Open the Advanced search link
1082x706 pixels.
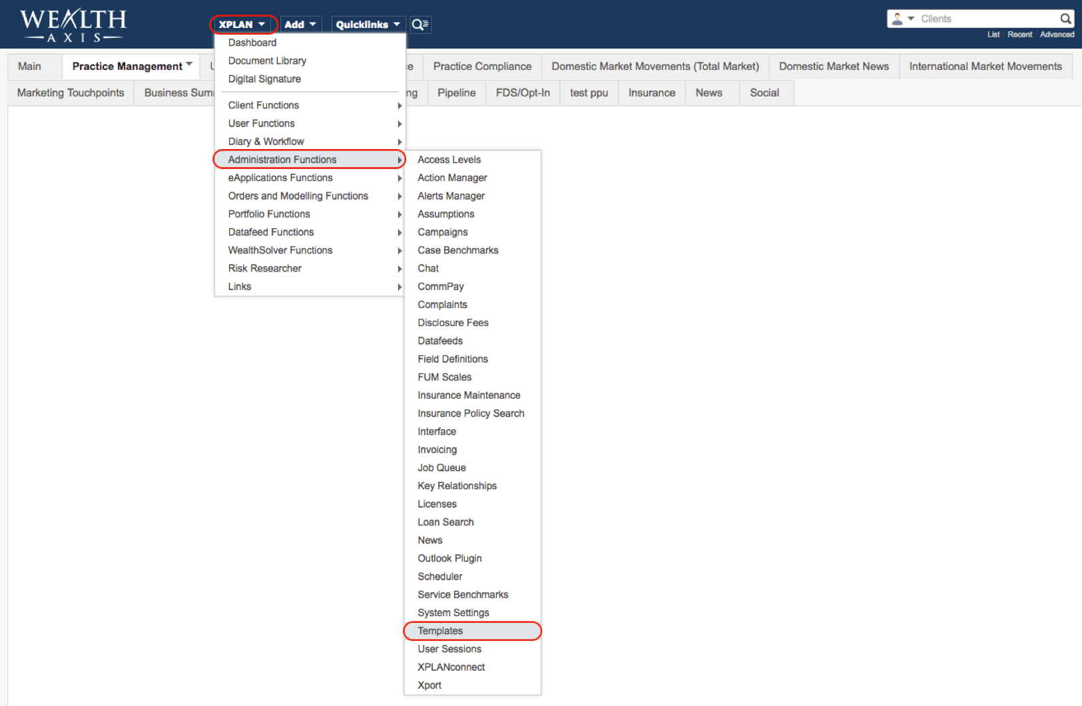pyautogui.click(x=1057, y=35)
